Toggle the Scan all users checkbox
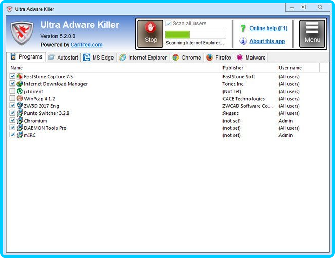Screen dimensions: 335x258 169,23
